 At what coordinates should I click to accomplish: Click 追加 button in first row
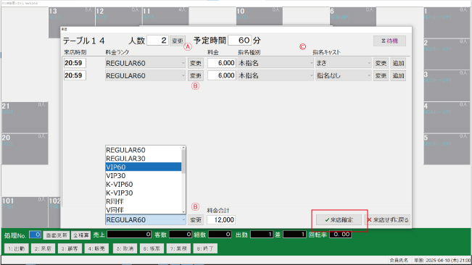click(x=398, y=63)
